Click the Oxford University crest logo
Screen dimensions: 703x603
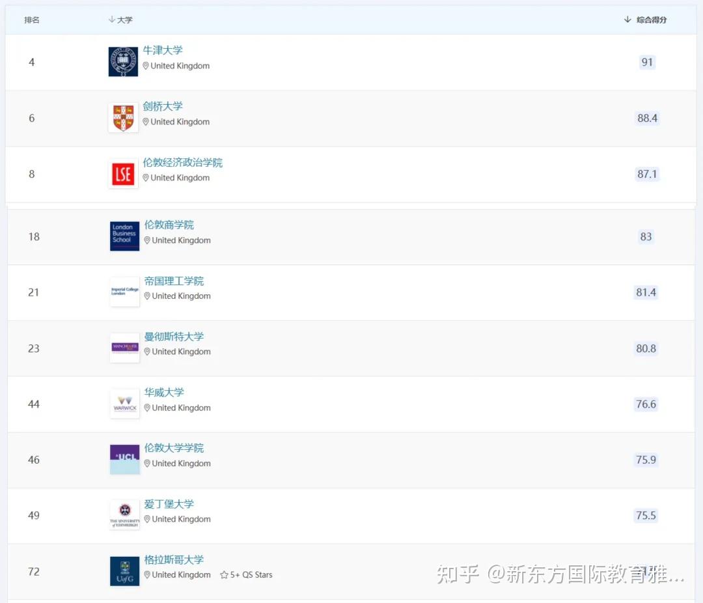124,62
